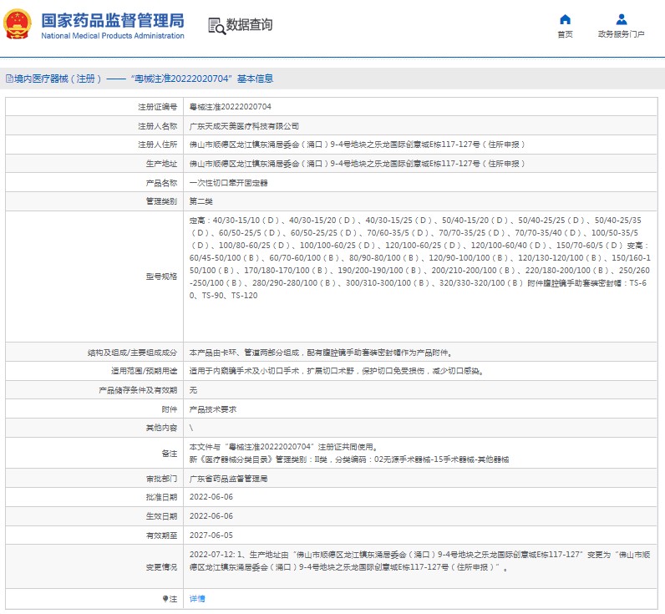This screenshot has height=614, width=665.
Task: Select 有效期至 value 2027-06-05
Action: [x=211, y=535]
